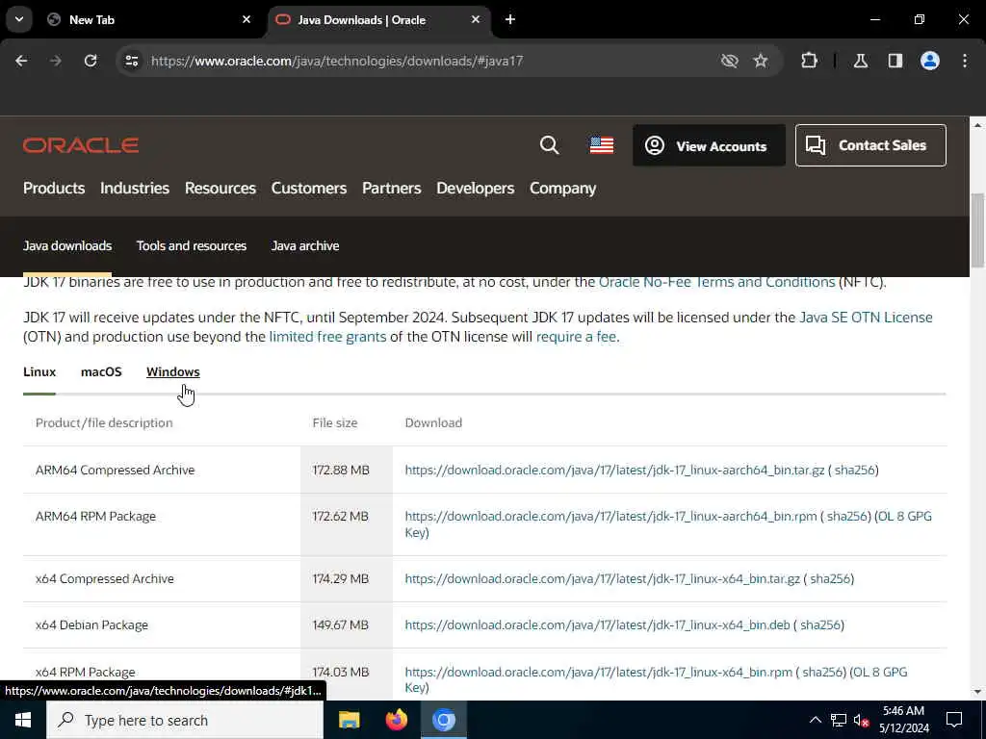The image size is (986, 739).
Task: Click the Contact Sales button
Action: (x=870, y=145)
